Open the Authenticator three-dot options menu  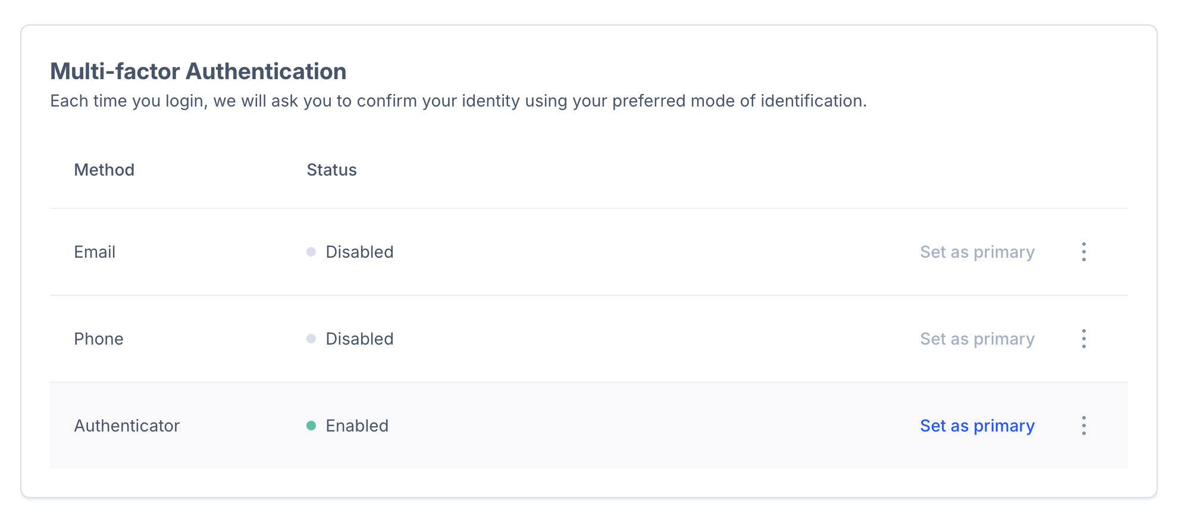(x=1083, y=426)
